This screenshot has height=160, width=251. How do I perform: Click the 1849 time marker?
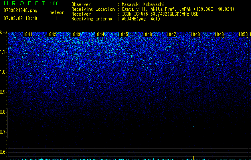(219, 34)
